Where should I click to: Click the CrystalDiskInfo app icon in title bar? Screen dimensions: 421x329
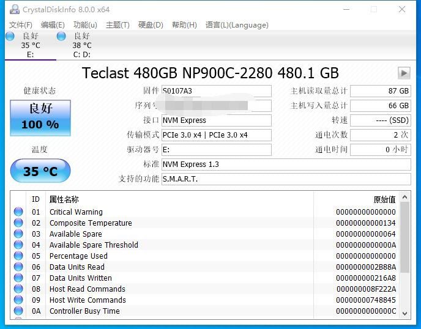click(15, 9)
